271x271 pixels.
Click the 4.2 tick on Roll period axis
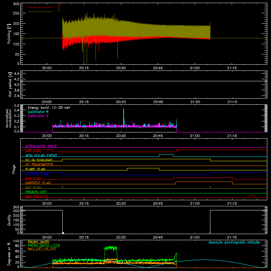tap(17, 79)
